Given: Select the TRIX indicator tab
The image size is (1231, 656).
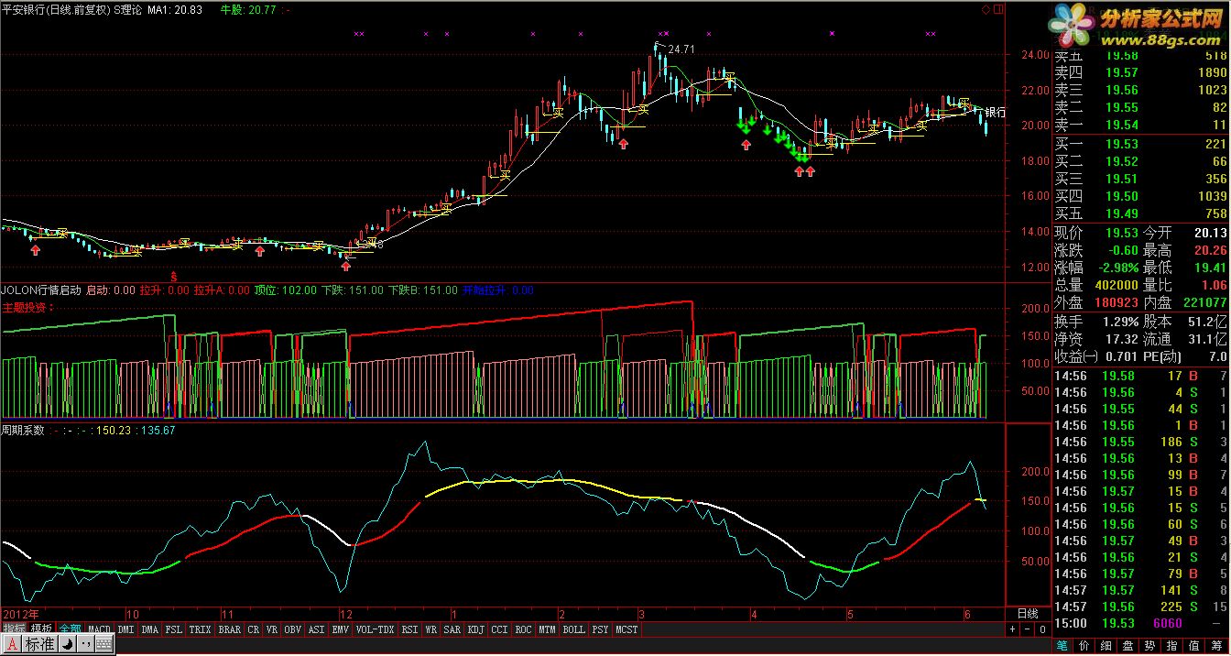Looking at the screenshot, I should tap(200, 629).
